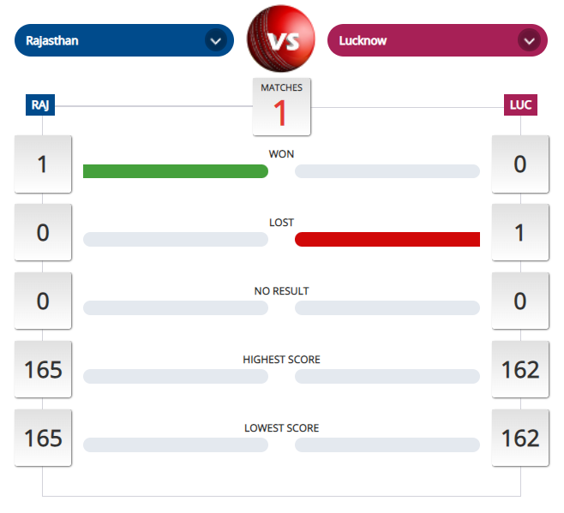Open the Lucknow team dropdown
564x513 pixels.
click(x=437, y=40)
